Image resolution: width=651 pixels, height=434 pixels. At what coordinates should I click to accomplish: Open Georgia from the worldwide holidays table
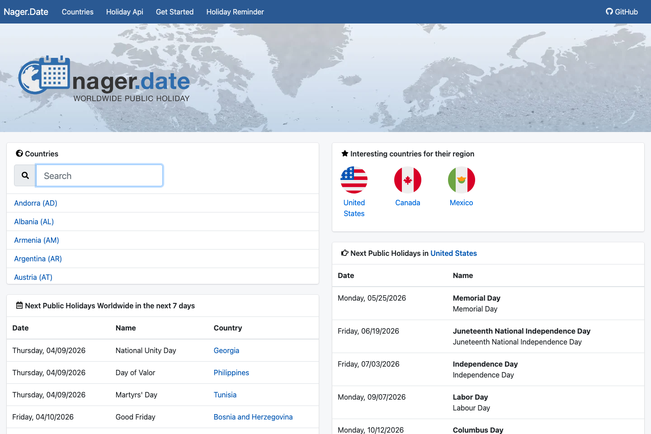tap(226, 350)
